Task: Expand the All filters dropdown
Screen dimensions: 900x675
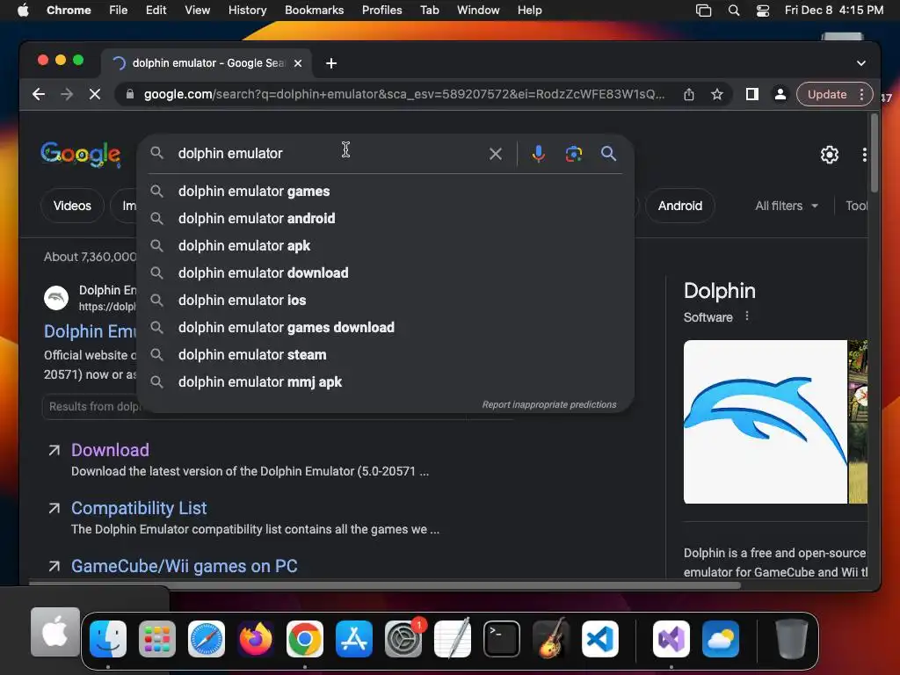Action: pyautogui.click(x=787, y=206)
